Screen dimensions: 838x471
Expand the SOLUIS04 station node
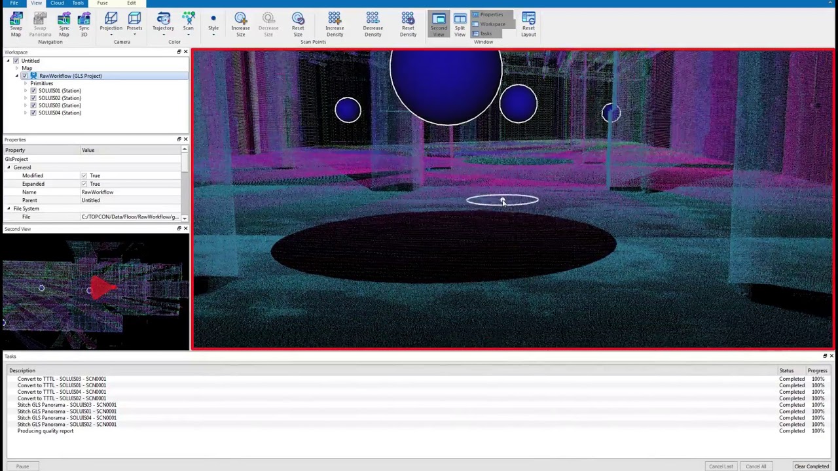click(25, 113)
